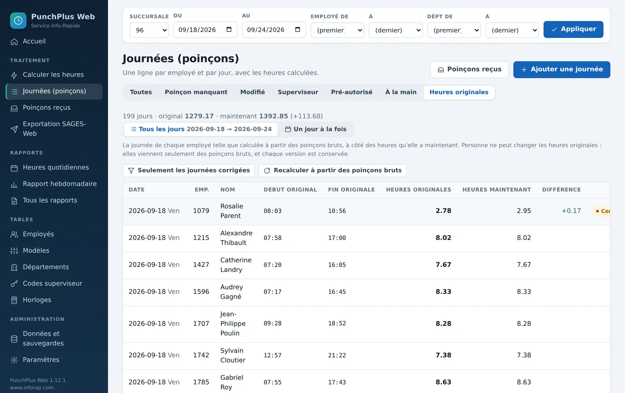Click the Départements building icon
Screen dimensions: 625x393
(x=14, y=267)
